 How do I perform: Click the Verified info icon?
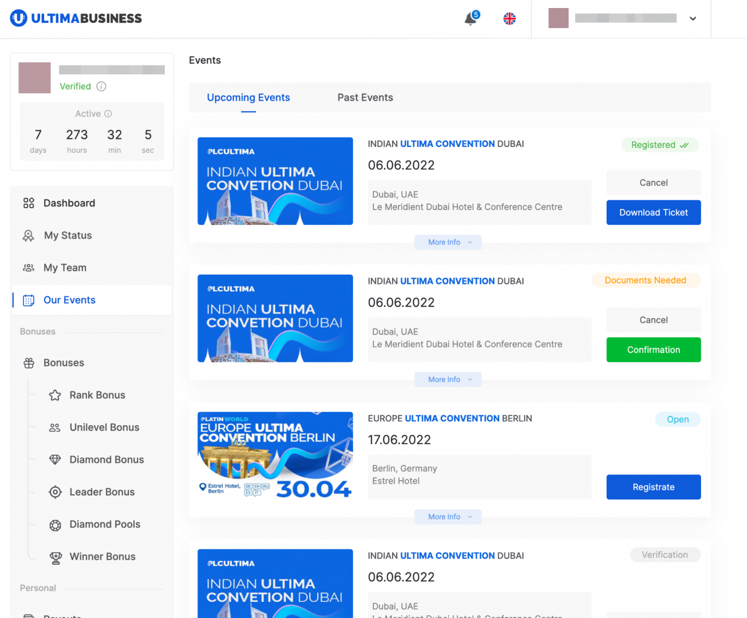tap(101, 86)
